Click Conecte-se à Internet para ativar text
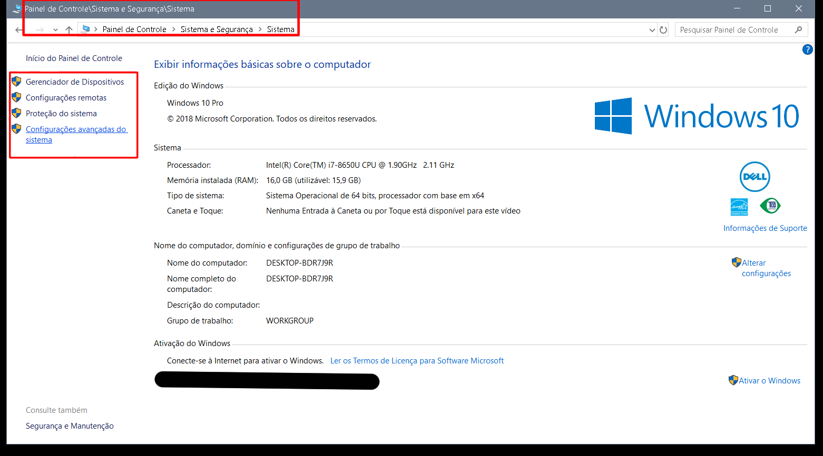 [245, 361]
